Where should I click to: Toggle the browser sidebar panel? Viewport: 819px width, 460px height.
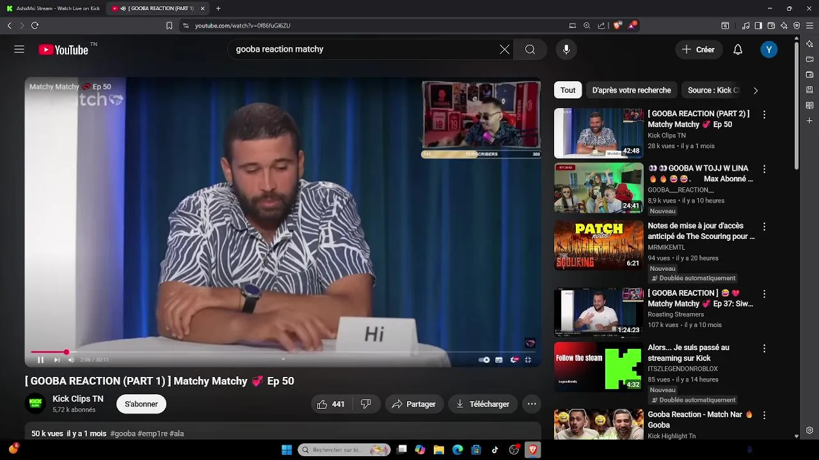[x=758, y=26]
